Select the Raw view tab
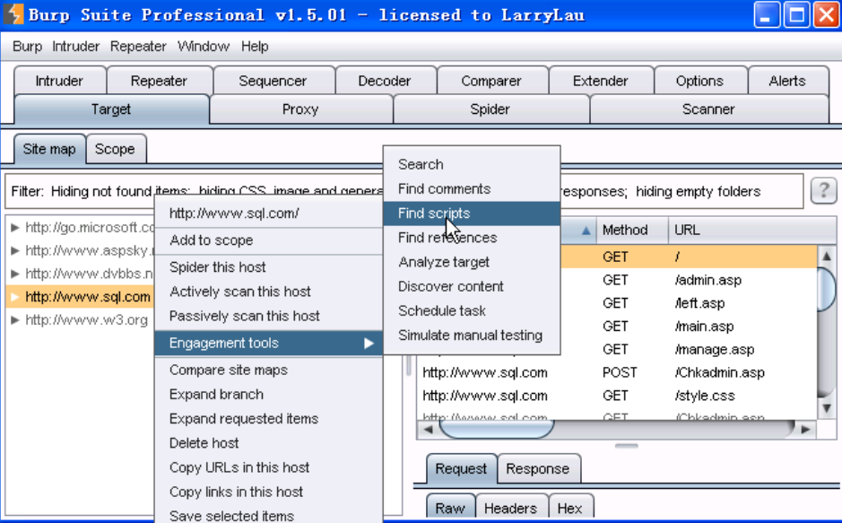This screenshot has height=523, width=842. 450,508
